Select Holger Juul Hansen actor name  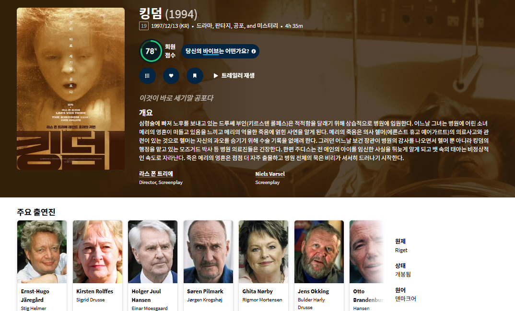(x=146, y=296)
